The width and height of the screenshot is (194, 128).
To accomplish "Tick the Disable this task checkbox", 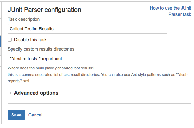I will (10, 40).
